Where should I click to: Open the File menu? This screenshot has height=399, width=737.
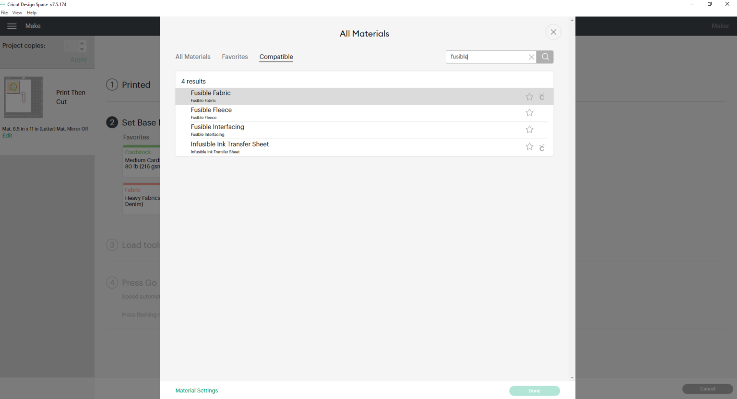(x=4, y=12)
